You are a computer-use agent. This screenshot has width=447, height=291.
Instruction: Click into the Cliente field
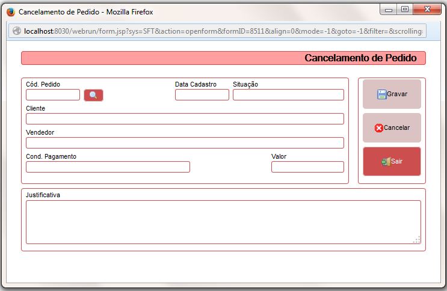[x=185, y=119]
